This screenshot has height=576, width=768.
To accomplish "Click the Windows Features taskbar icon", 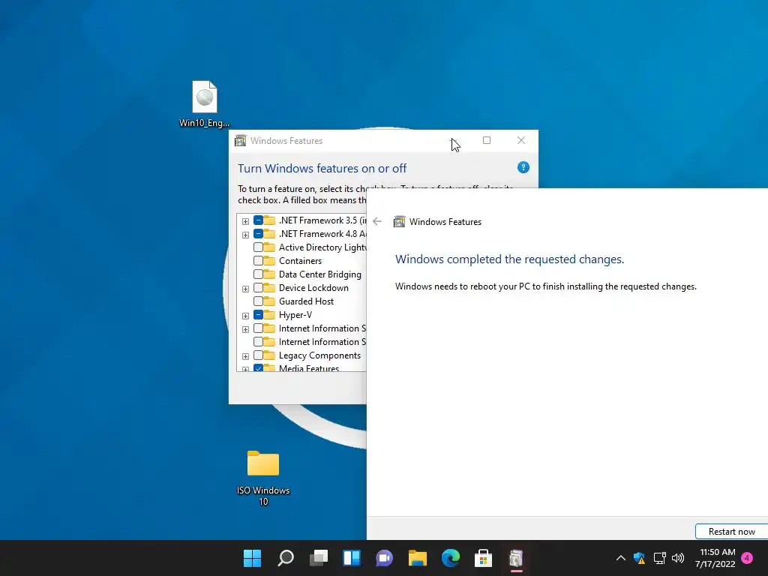I will pos(516,558).
